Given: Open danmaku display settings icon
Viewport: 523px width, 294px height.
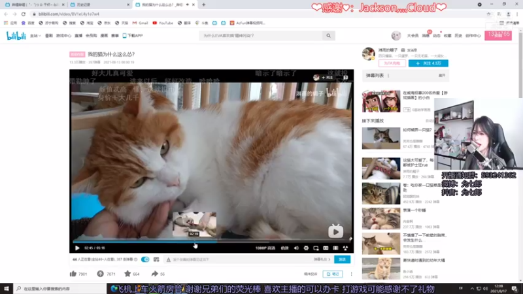Looking at the screenshot, I should point(156,259).
